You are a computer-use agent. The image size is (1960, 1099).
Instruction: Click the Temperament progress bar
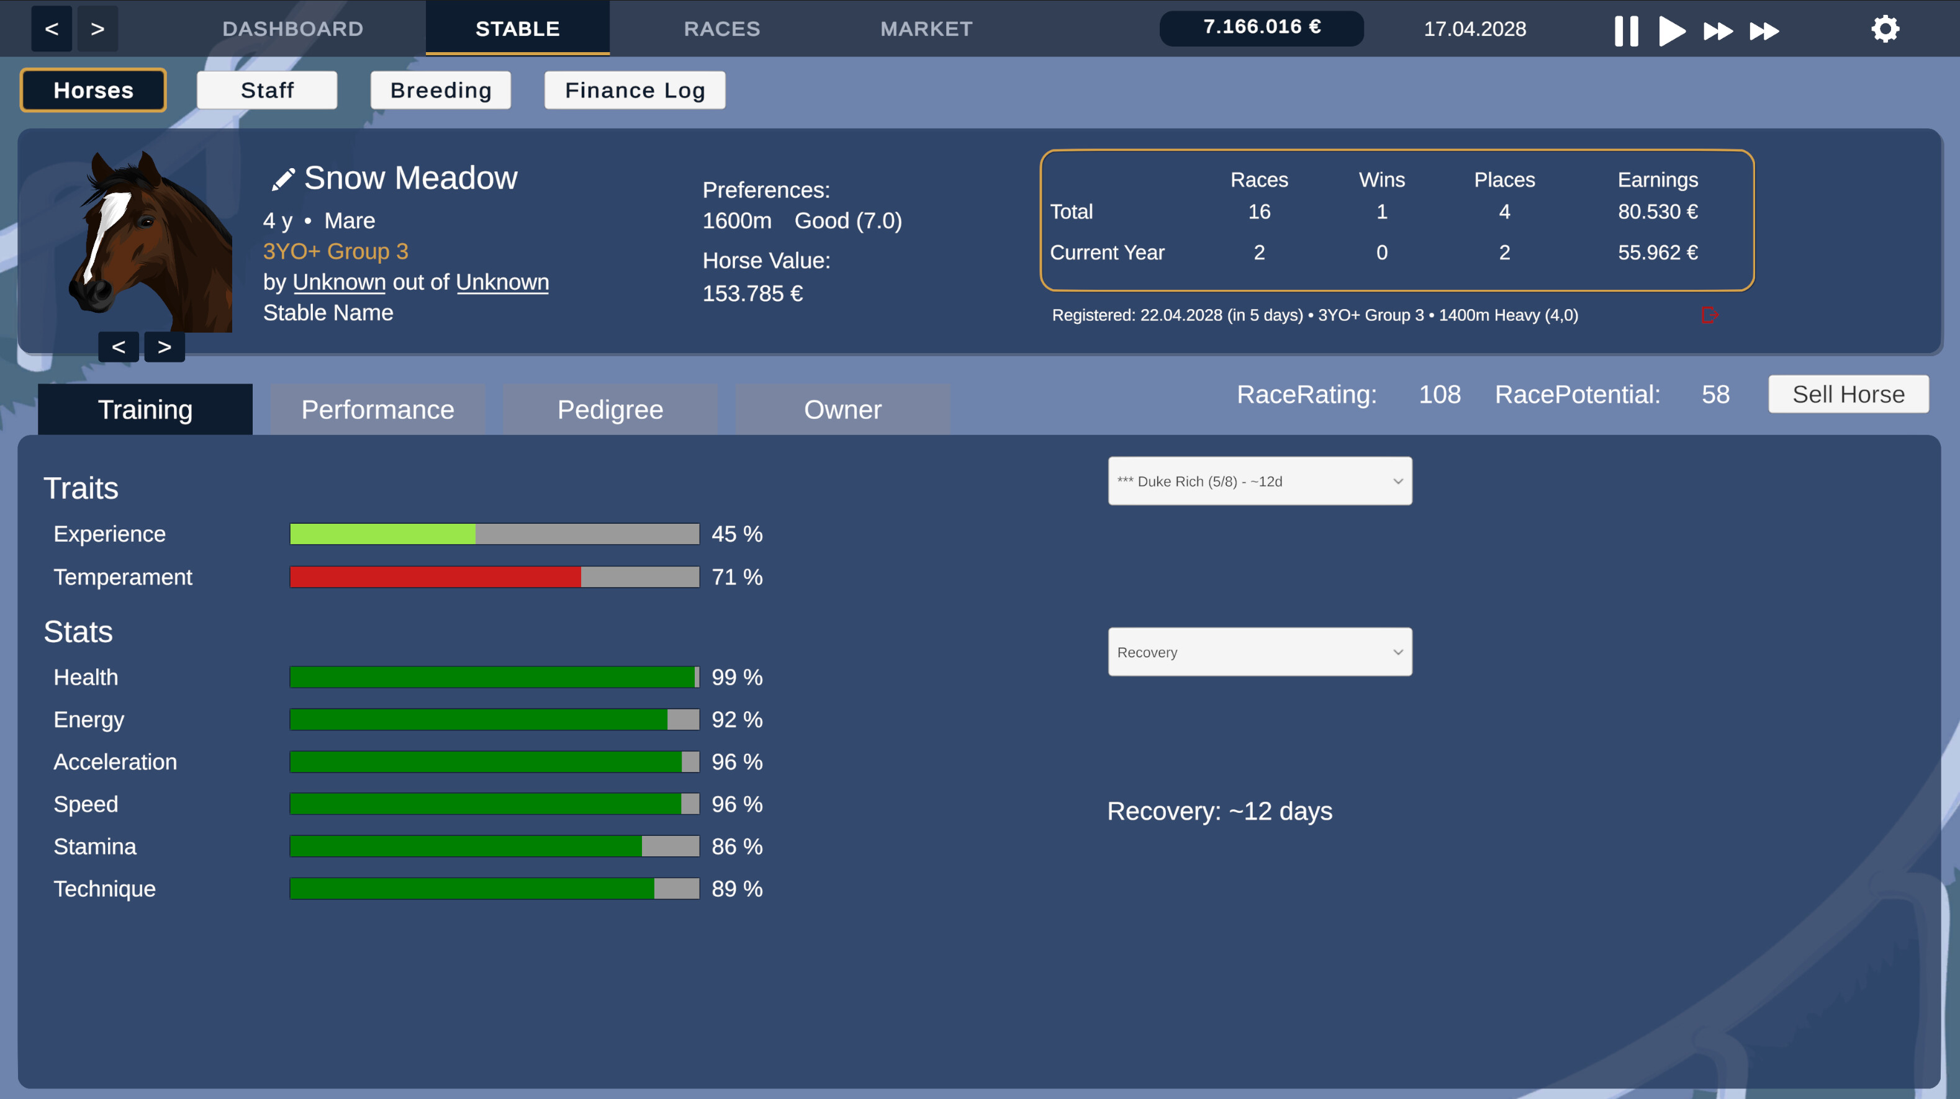[x=493, y=576]
